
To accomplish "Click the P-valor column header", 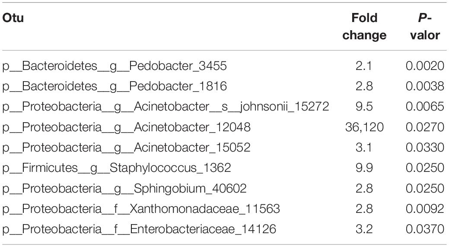I will point(425,27).
